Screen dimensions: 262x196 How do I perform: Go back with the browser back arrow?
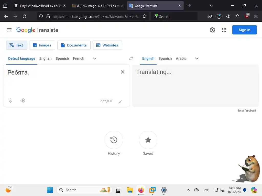coord(6,16)
